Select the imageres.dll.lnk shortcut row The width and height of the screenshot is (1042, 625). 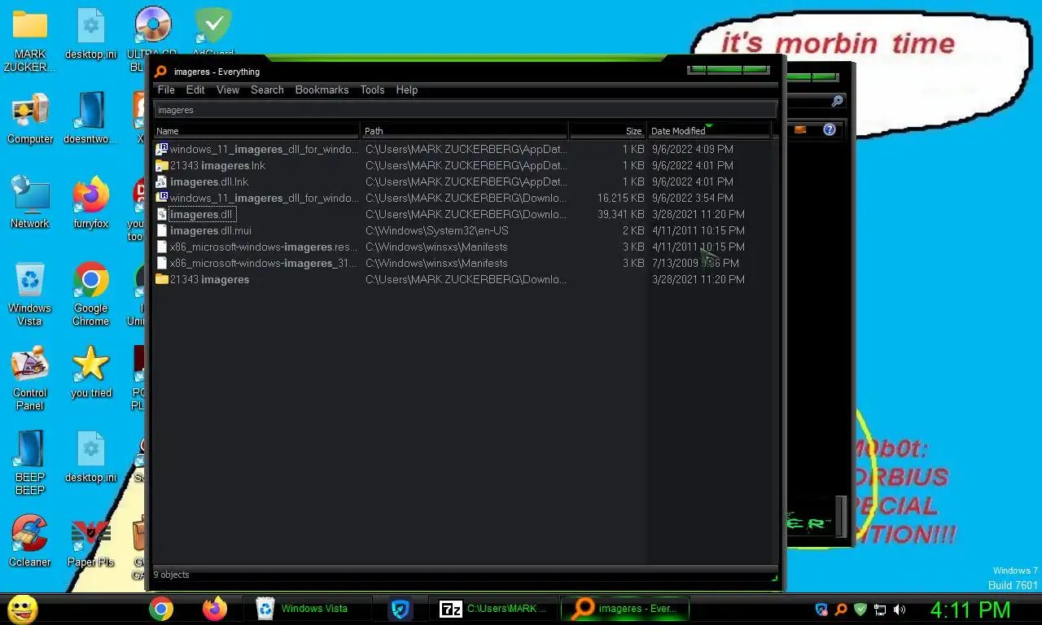(462, 181)
